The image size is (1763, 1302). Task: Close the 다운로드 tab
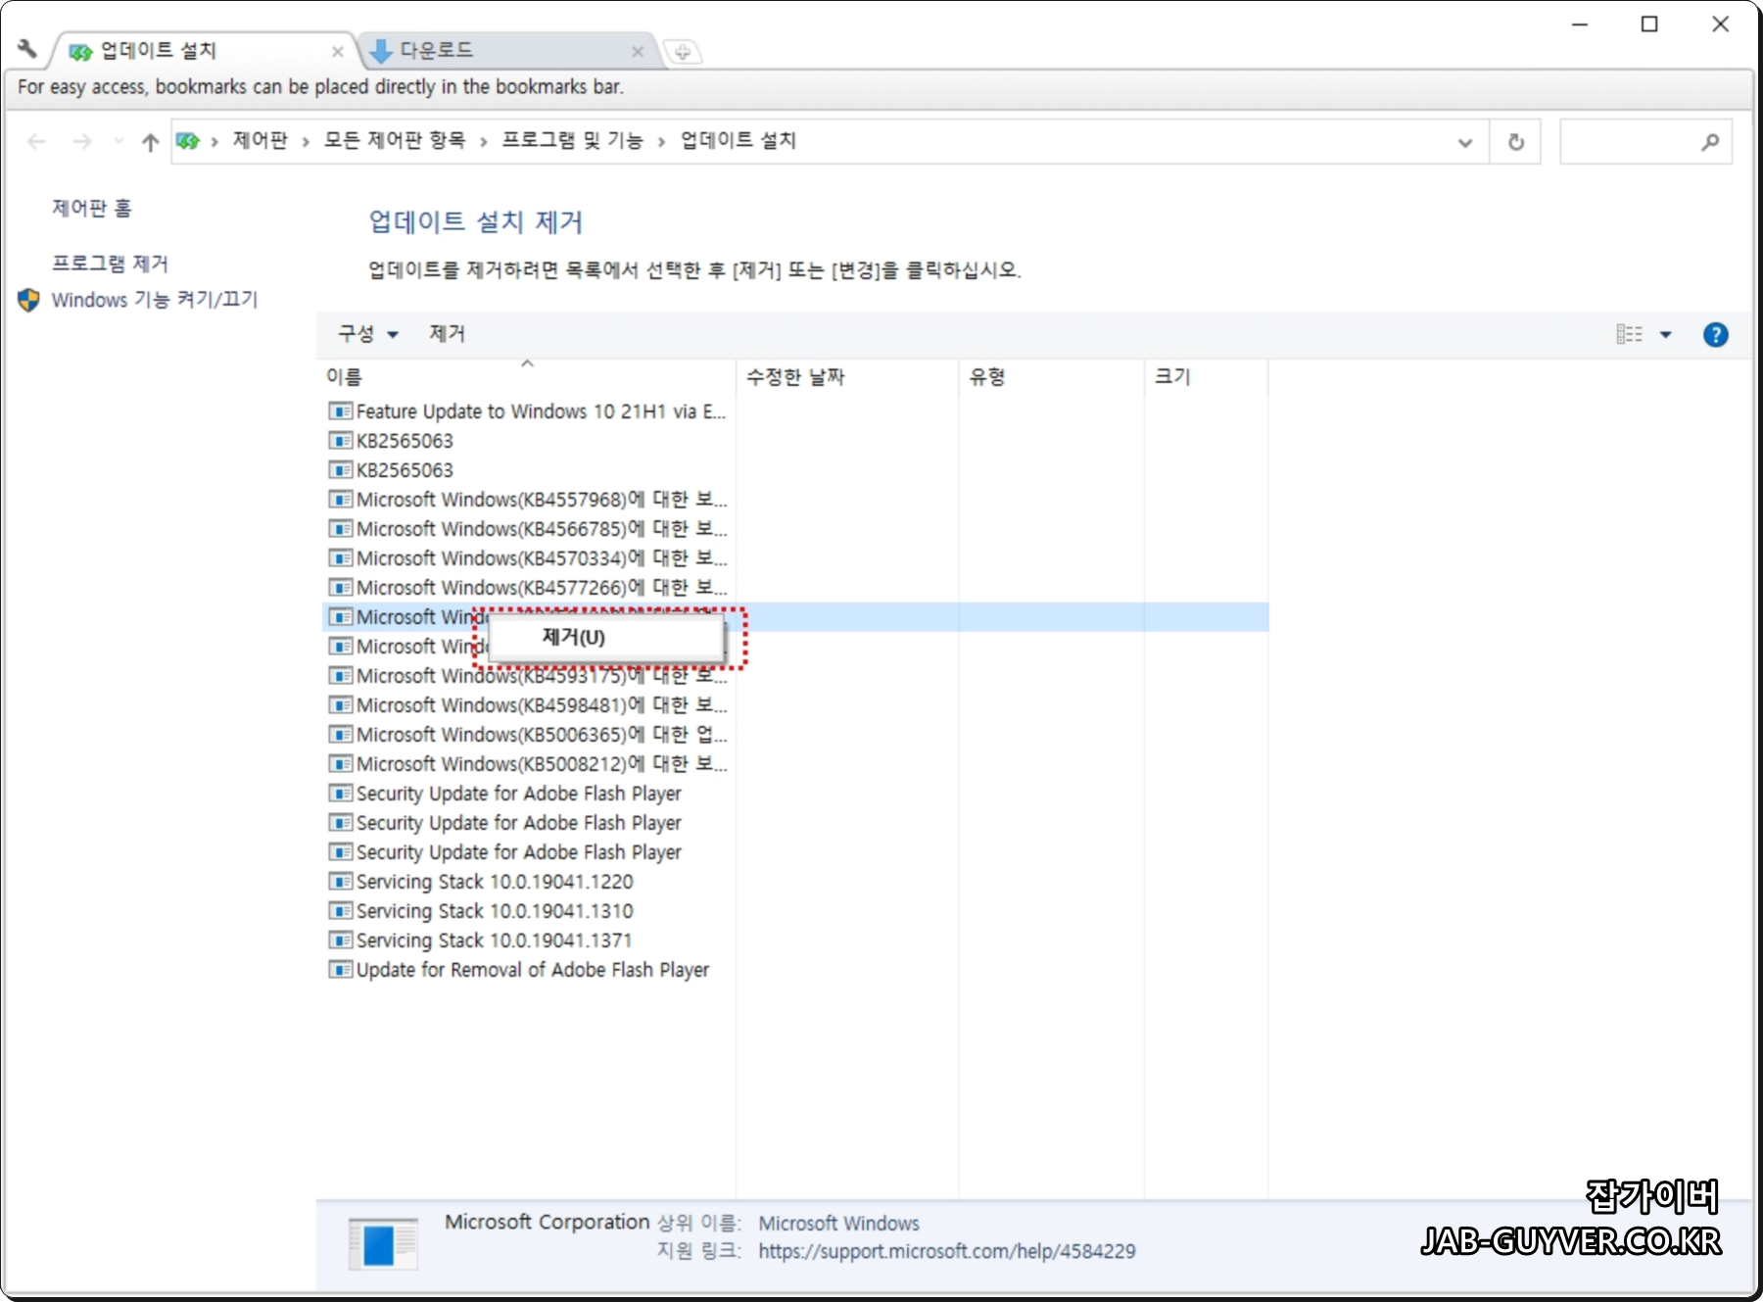click(x=638, y=52)
